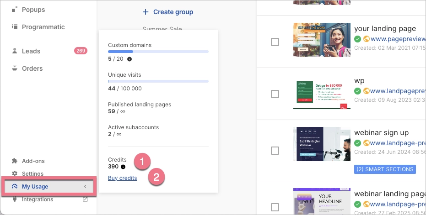Screen dimensions: 426x215
Task: Click the Integrations external link icon
Action: [x=85, y=199]
